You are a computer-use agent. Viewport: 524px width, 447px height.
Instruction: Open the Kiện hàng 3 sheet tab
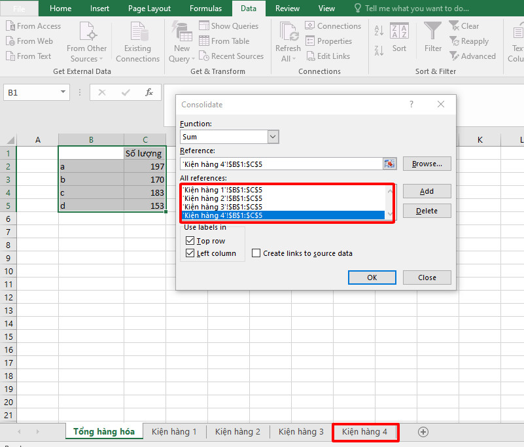point(301,432)
